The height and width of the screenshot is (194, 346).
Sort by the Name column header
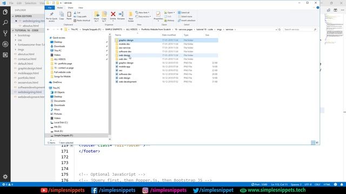[x=118, y=35]
